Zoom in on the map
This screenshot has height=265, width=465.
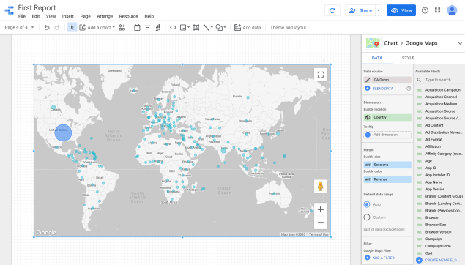click(321, 209)
